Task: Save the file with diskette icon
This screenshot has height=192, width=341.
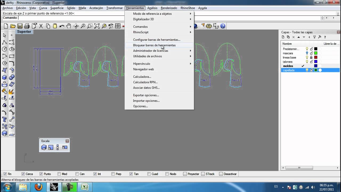Action: (x=20, y=26)
